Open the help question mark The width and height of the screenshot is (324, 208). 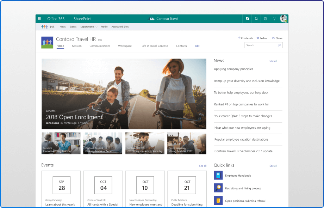274,19
